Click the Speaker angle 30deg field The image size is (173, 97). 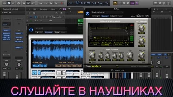[x=107, y=45]
